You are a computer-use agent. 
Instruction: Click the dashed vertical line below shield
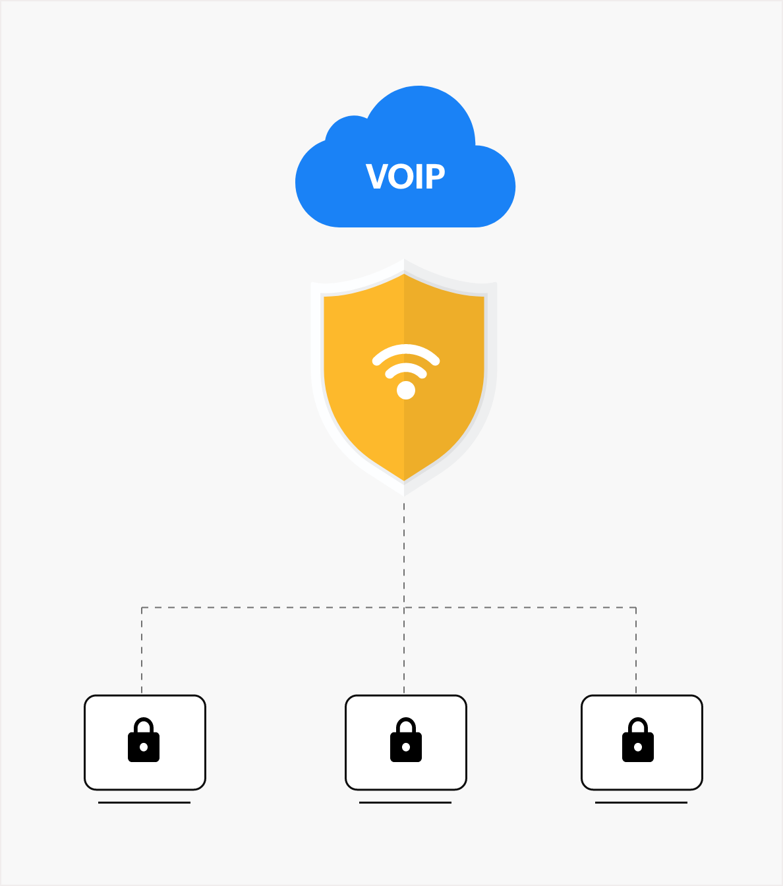[x=404, y=554]
